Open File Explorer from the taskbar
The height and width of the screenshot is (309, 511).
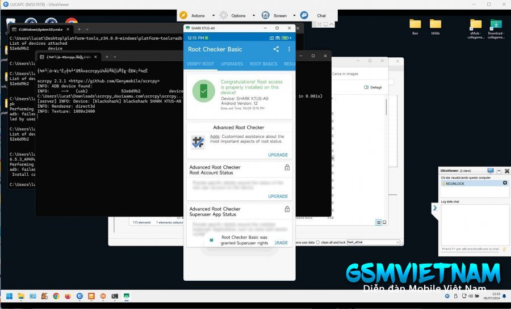pos(21,296)
